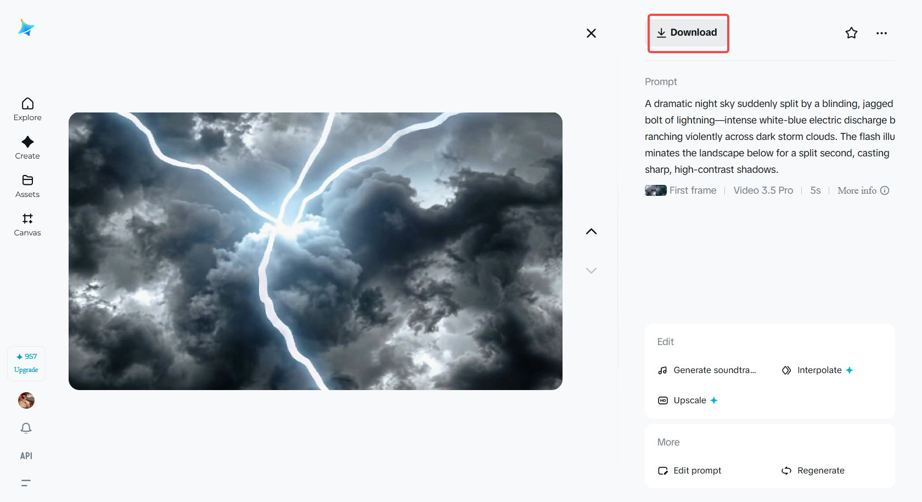Image resolution: width=922 pixels, height=502 pixels.
Task: Open the more options ellipsis menu
Action: 881,33
